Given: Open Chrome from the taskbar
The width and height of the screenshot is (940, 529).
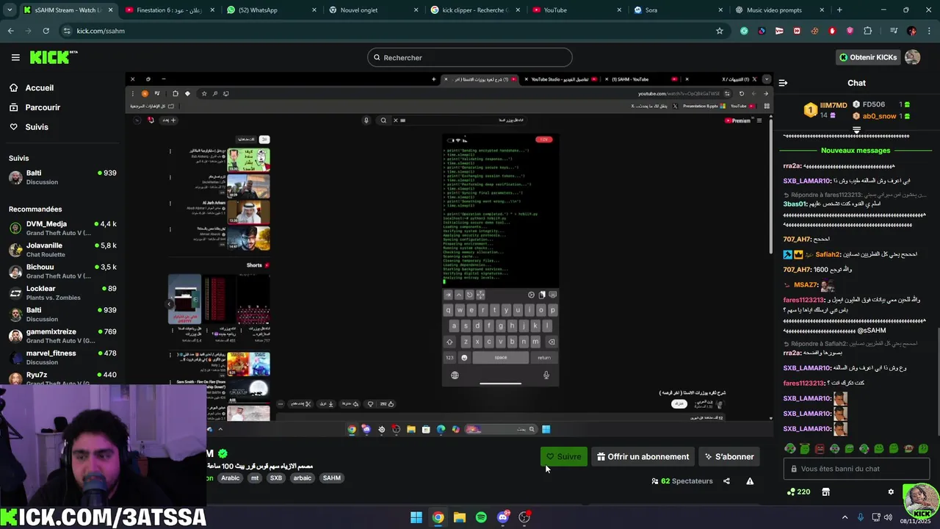Looking at the screenshot, I should pyautogui.click(x=438, y=517).
